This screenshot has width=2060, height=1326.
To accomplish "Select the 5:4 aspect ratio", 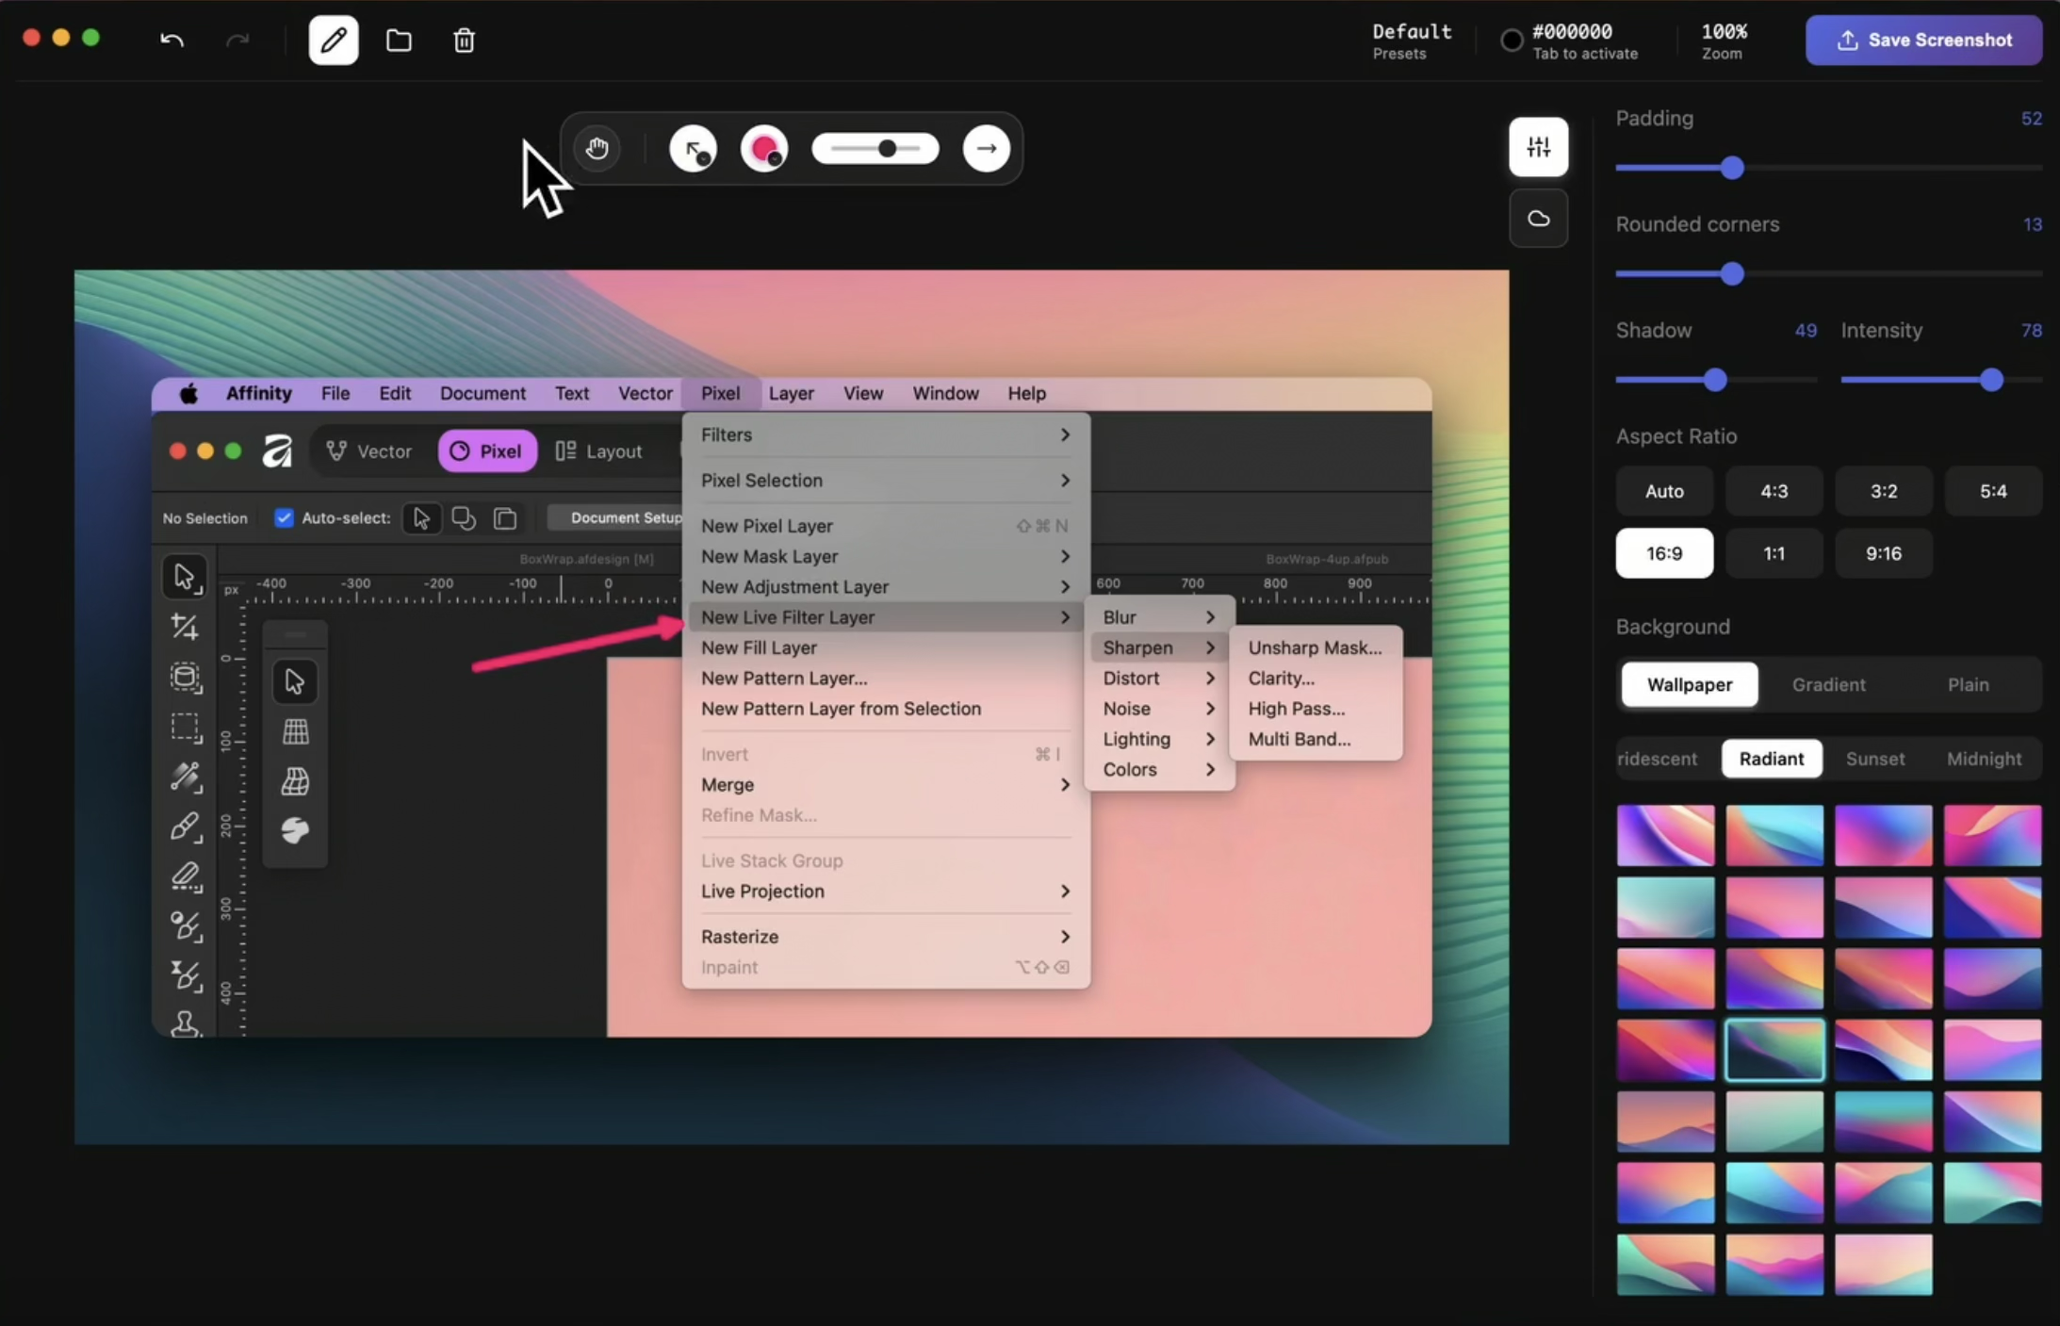I will [x=1993, y=491].
